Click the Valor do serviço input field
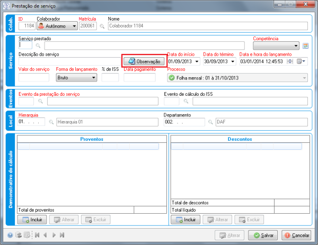Image resolution: width=318 pixels, height=245 pixels. point(33,77)
